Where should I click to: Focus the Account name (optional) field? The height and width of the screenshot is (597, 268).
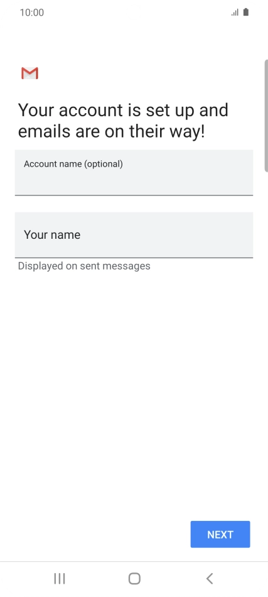[134, 172]
